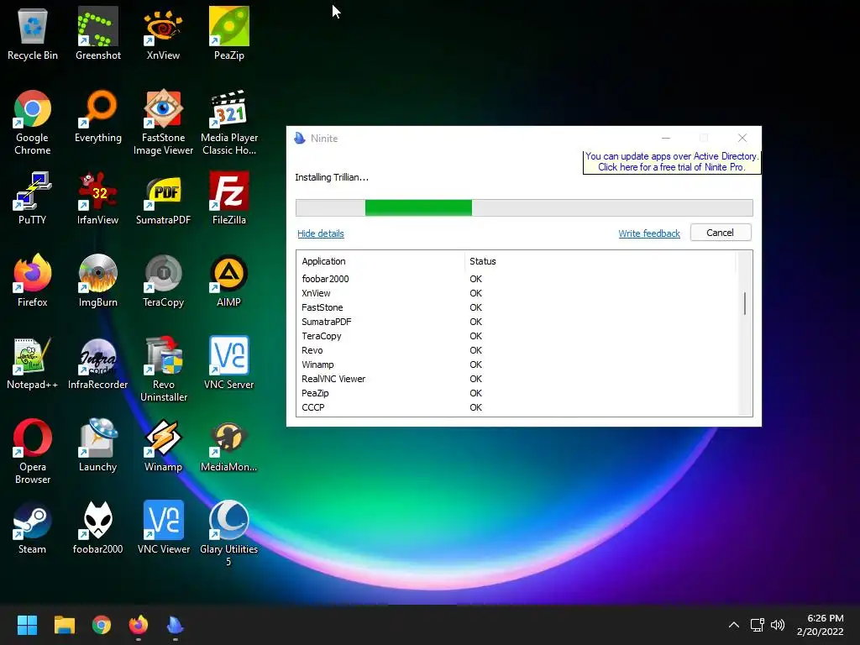Viewport: 860px width, 645px height.
Task: Select the IrfanView desktop icon
Action: pyautogui.click(x=97, y=198)
